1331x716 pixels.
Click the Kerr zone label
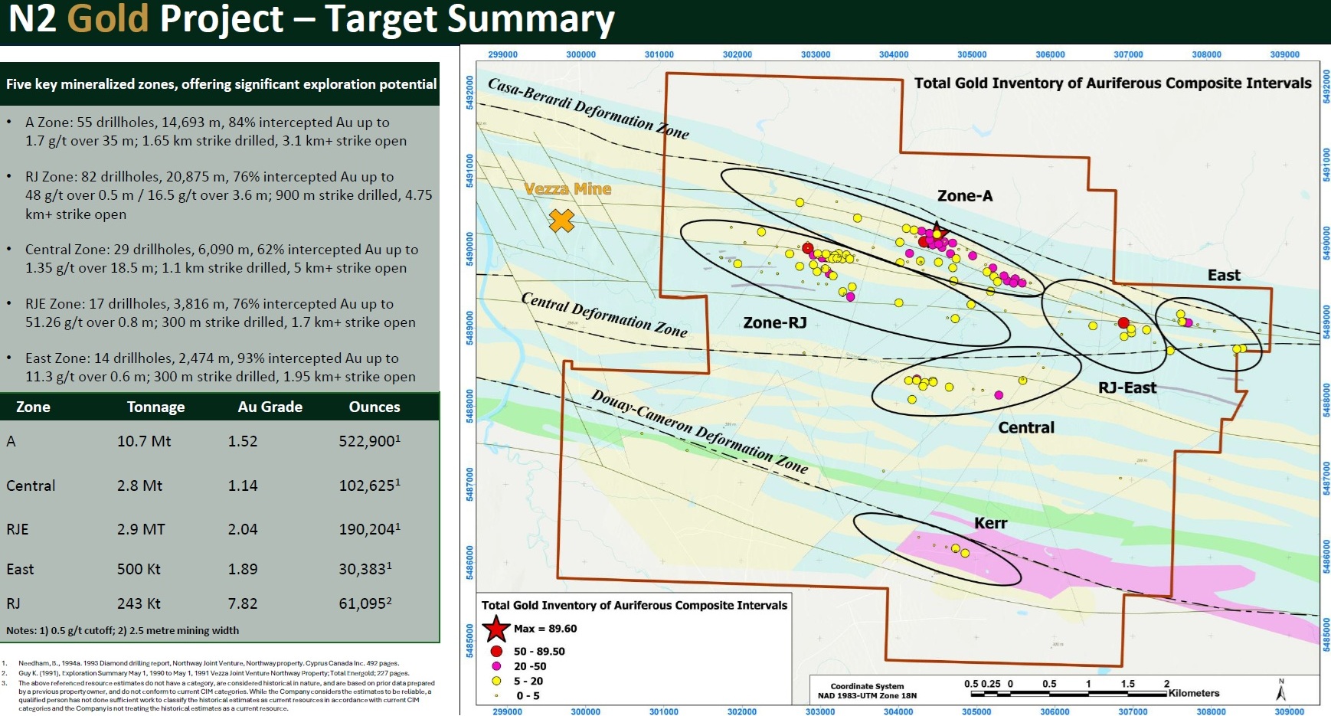tap(990, 523)
